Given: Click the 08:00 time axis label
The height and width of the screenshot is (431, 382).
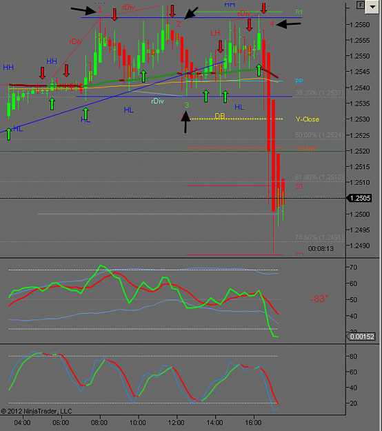Looking at the screenshot, I should click(99, 422).
